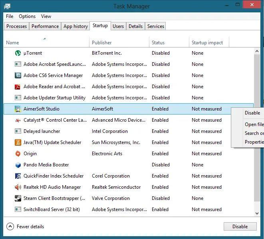Choose Properties in the context menu

254,142
